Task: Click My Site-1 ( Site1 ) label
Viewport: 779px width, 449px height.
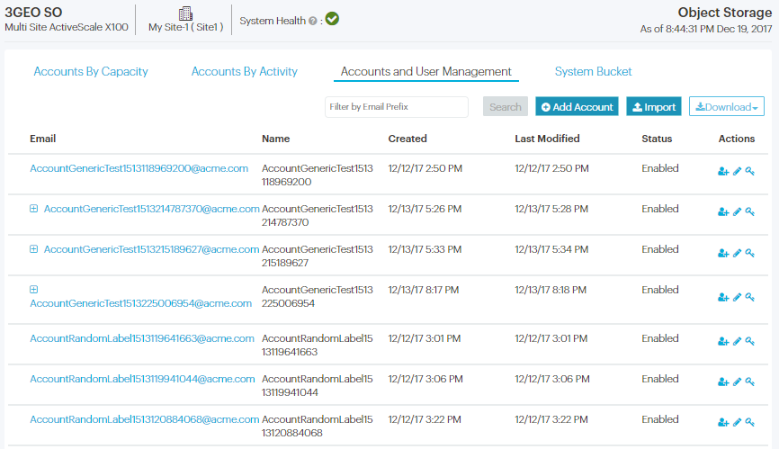Action: click(186, 27)
